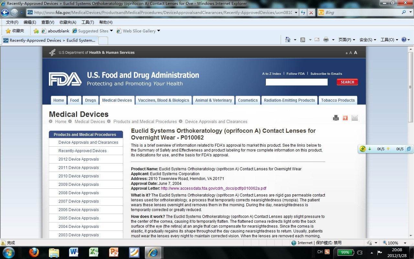414x259 pixels.
Task: Open Word from the taskbar
Action: (74, 252)
